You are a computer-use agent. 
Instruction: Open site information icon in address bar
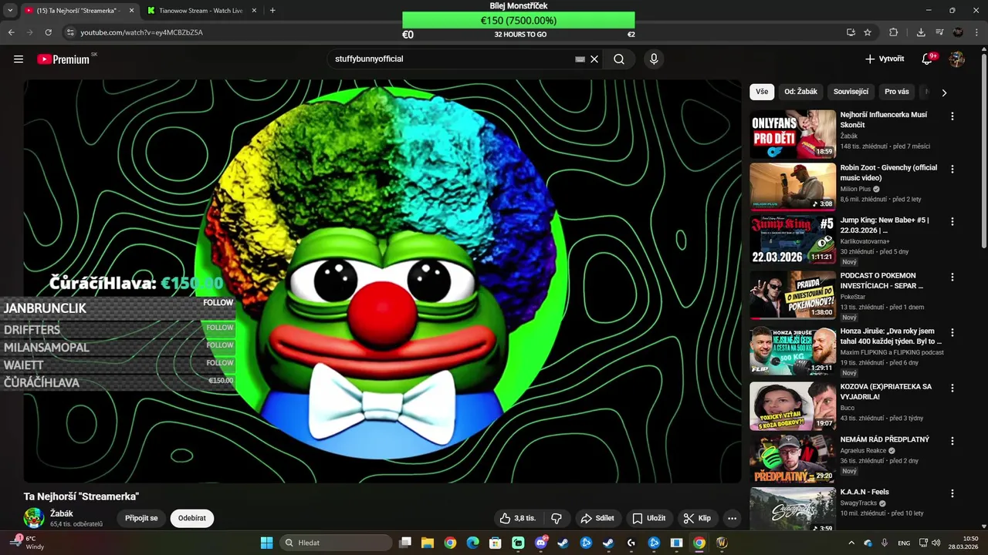(x=69, y=32)
